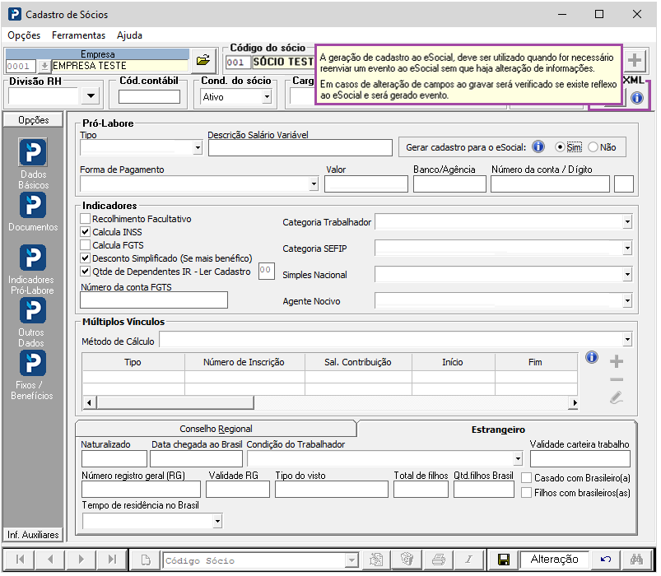Open the Outros Dados sidebar section

tap(32, 322)
